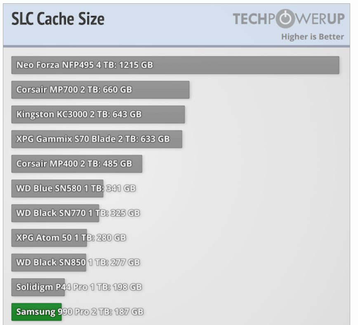Click the 341 GB value text
The image size is (358, 325).
pyautogui.click(x=121, y=188)
